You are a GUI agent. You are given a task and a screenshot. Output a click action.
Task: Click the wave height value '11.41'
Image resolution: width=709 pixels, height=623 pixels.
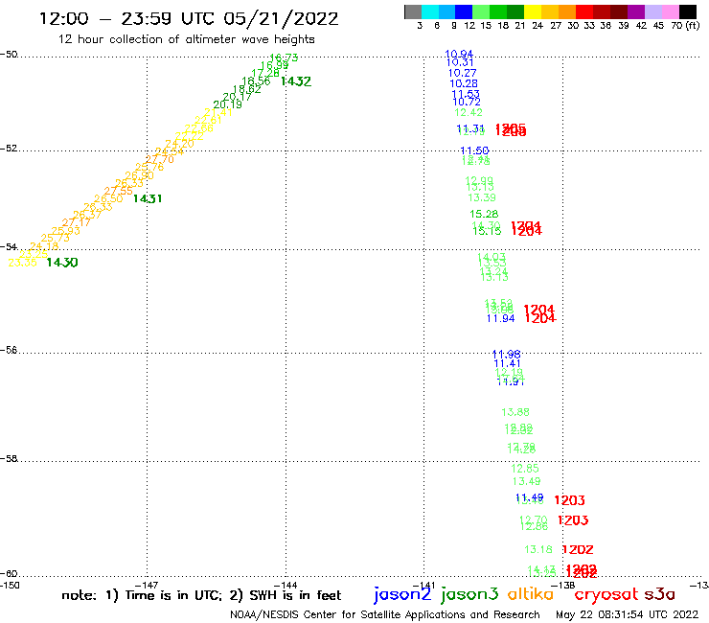tap(507, 363)
